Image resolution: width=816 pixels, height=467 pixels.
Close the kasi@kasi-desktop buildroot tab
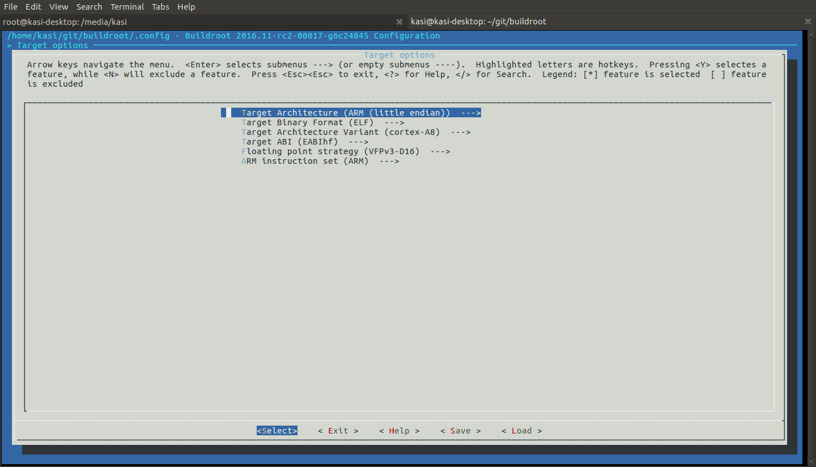coord(808,22)
